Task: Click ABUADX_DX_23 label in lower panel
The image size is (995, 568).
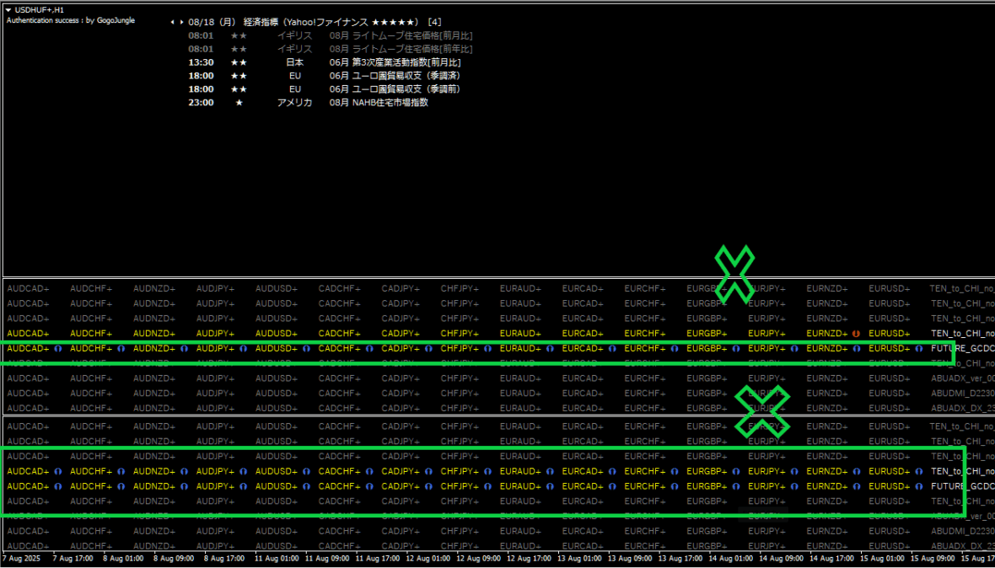Action: [962, 546]
